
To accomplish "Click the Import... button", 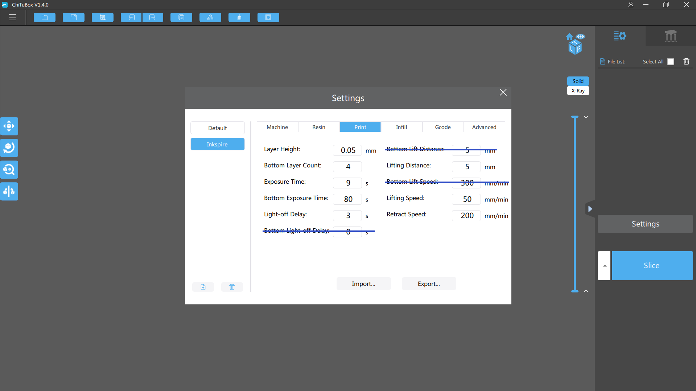I will pyautogui.click(x=364, y=284).
